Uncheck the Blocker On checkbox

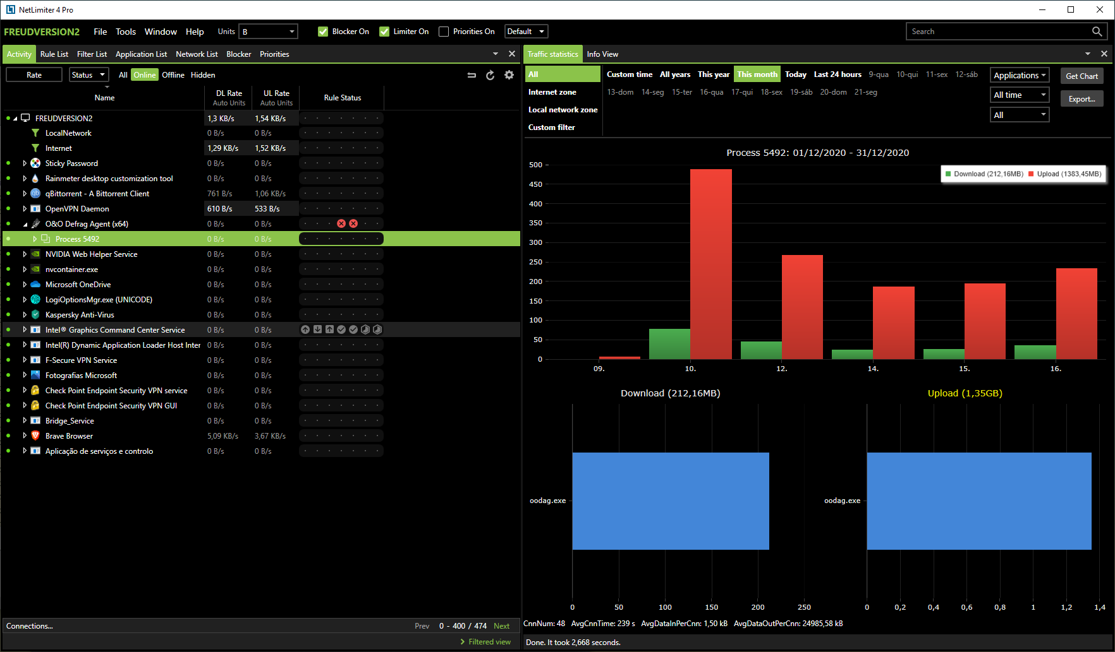tap(323, 32)
